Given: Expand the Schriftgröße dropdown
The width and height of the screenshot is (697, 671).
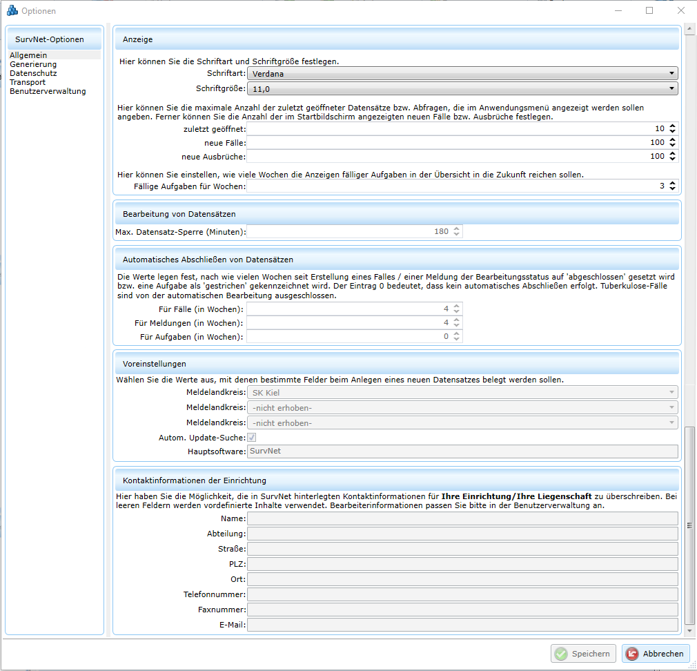Looking at the screenshot, I should point(462,88).
